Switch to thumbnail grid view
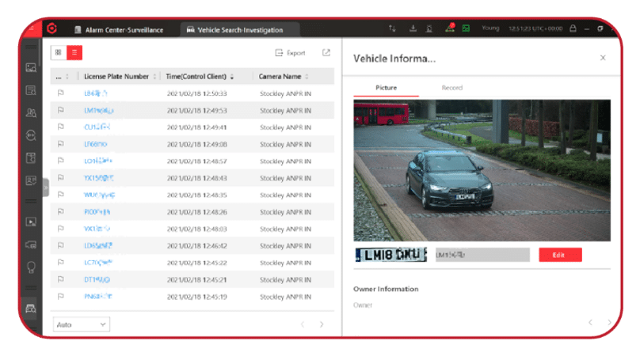The height and width of the screenshot is (356, 640). [59, 52]
